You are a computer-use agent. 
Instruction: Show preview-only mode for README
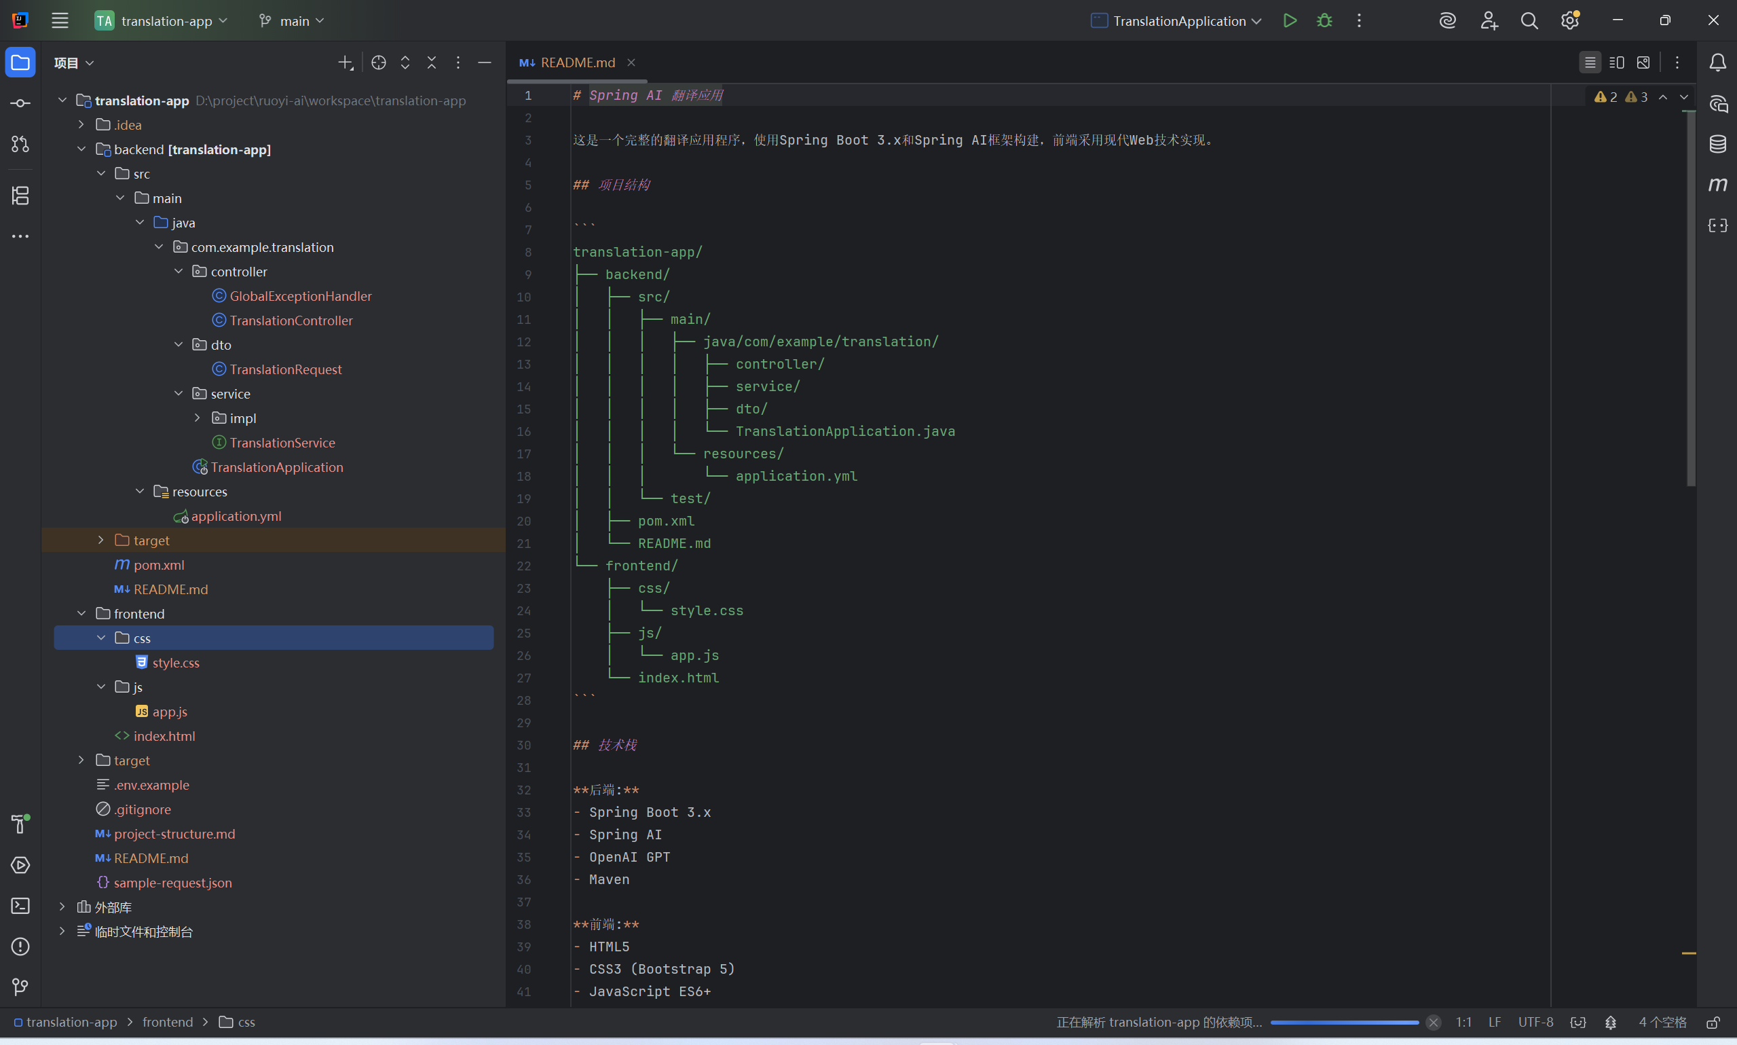click(x=1643, y=62)
